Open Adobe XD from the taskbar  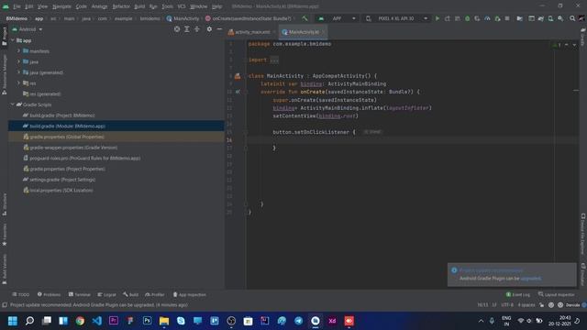point(332,321)
